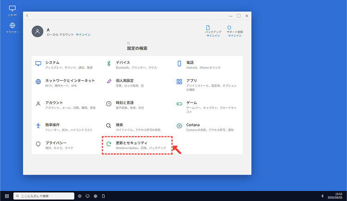
Task: Open the アプリ grid icon
Action: [179, 82]
